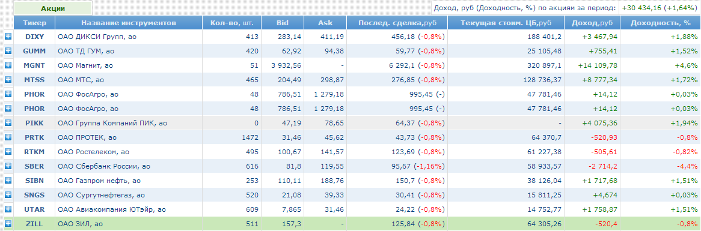Viewport: 701px width, 231px height.
Task: Open the Акции tab
Action: tap(53, 8)
